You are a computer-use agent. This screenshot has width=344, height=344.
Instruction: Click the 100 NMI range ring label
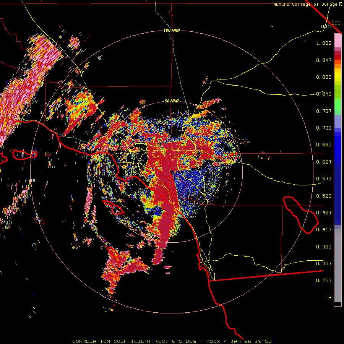(172, 30)
